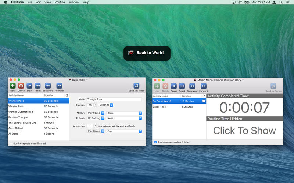The image size is (294, 183).
Task: Open the Glass sound dropdown
Action: [x=124, y=113]
